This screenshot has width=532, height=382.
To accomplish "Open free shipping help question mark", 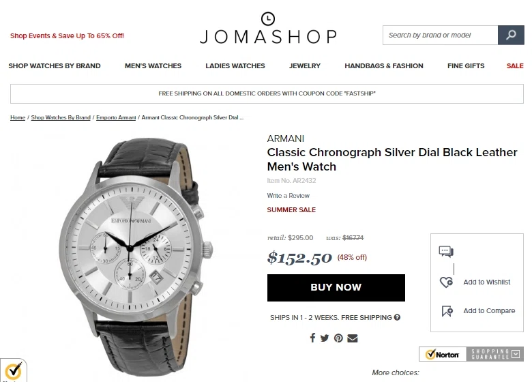I will pyautogui.click(x=398, y=318).
